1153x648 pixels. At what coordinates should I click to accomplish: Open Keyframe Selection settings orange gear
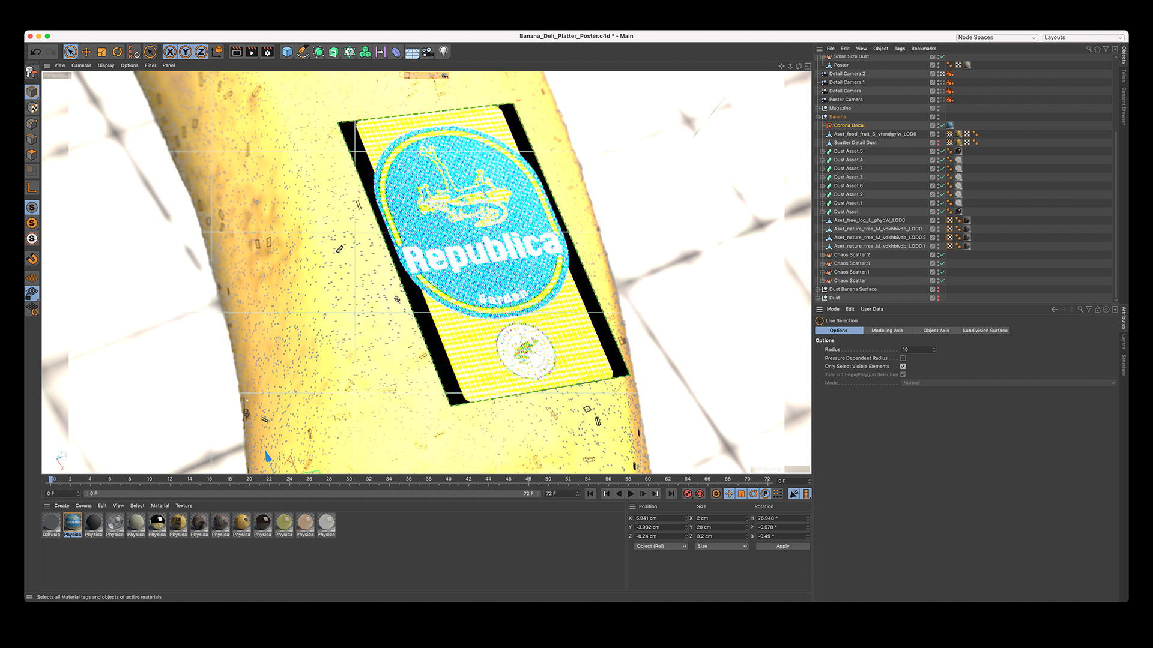point(716,494)
